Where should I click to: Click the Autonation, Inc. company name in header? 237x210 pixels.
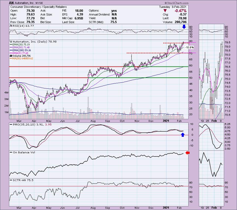pos(25,3)
